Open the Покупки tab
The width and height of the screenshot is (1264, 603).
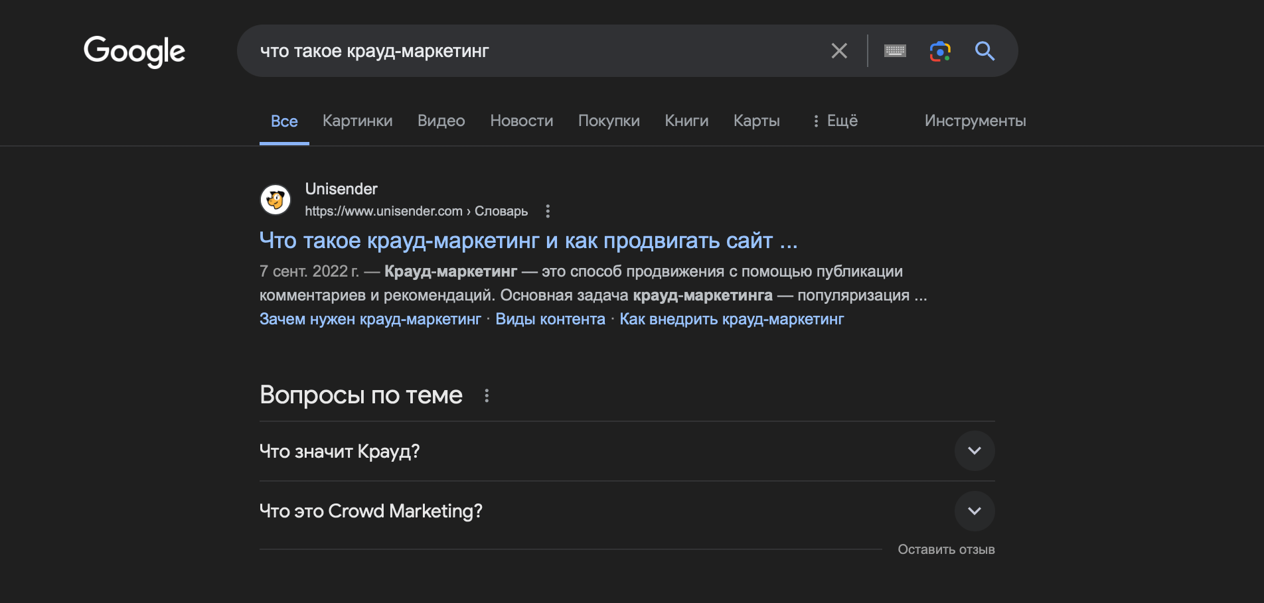pos(609,121)
